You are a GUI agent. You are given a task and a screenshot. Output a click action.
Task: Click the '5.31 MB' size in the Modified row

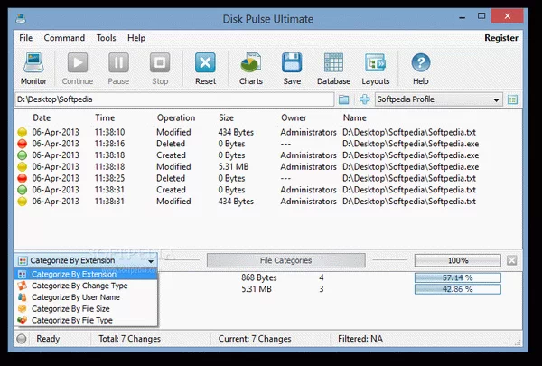point(233,167)
